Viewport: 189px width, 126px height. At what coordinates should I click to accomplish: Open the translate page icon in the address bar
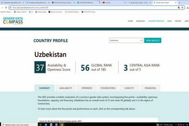(179, 8)
